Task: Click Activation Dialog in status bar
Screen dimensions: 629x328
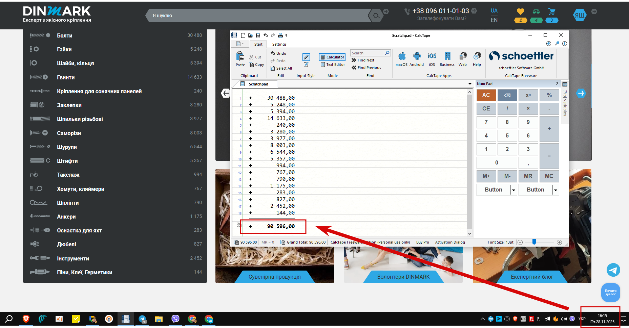Action: coord(450,242)
